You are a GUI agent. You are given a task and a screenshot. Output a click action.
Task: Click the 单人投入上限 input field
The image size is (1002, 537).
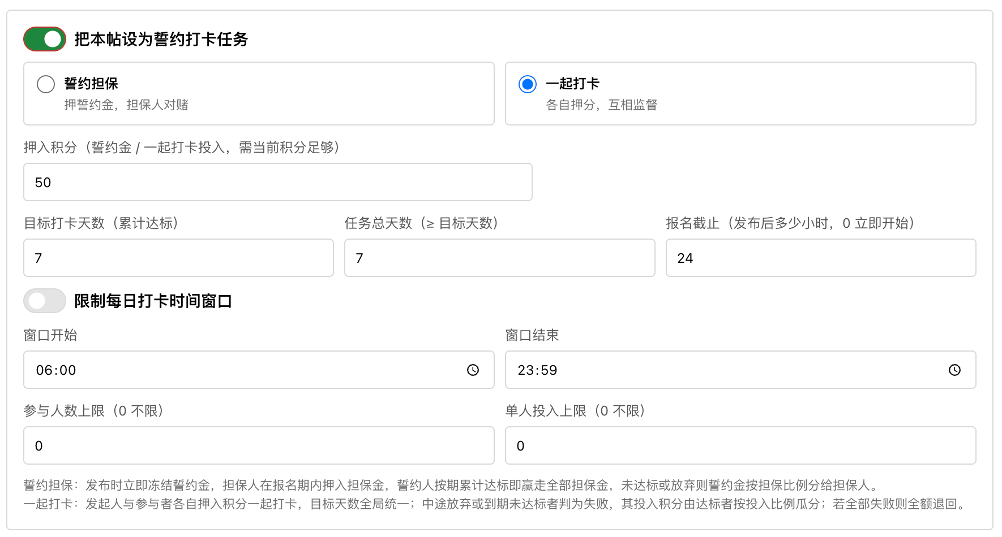tap(740, 445)
